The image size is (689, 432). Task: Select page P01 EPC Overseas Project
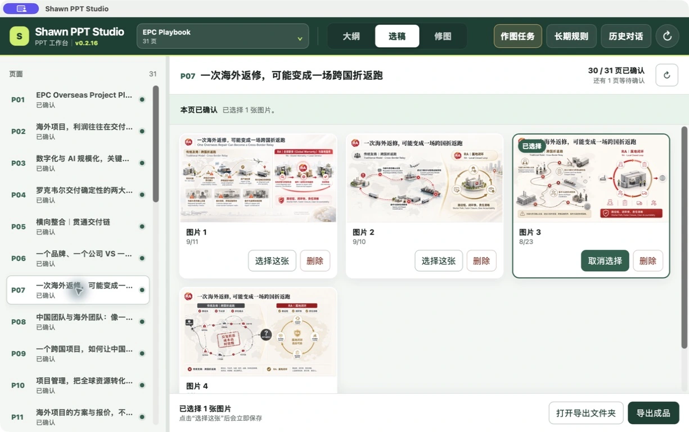pyautogui.click(x=78, y=100)
